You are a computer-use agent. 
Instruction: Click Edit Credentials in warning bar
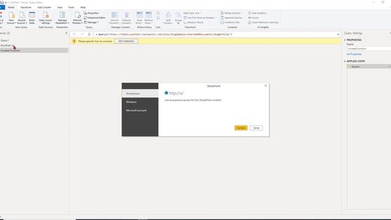(x=126, y=41)
